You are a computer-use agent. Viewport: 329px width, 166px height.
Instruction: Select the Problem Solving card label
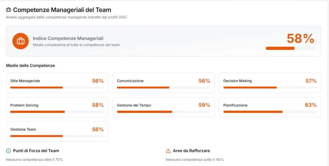[x=24, y=105]
